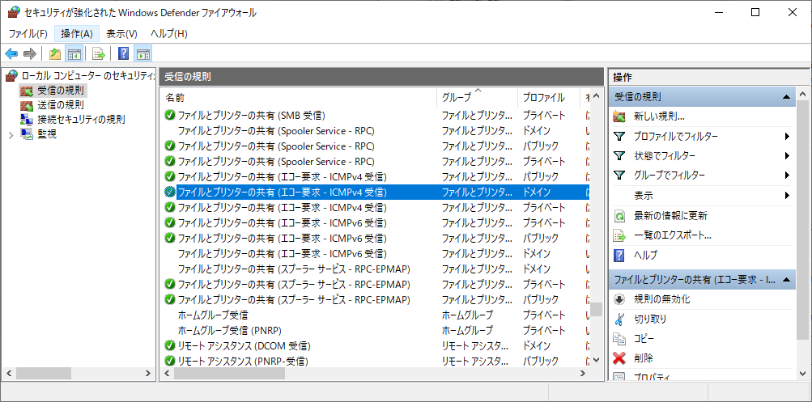Open the プロファイルでフィルター submenu arrow
This screenshot has width=812, height=402.
coord(787,137)
